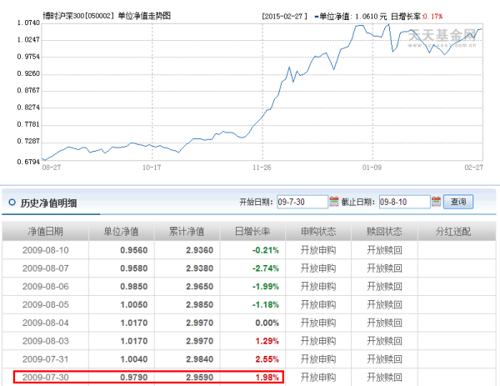Click the 1.0740 y-axis label on chart
500x386 pixels.
click(27, 23)
